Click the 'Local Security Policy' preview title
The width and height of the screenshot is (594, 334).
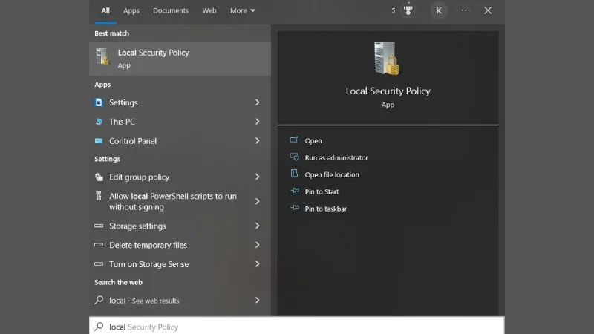(x=388, y=91)
